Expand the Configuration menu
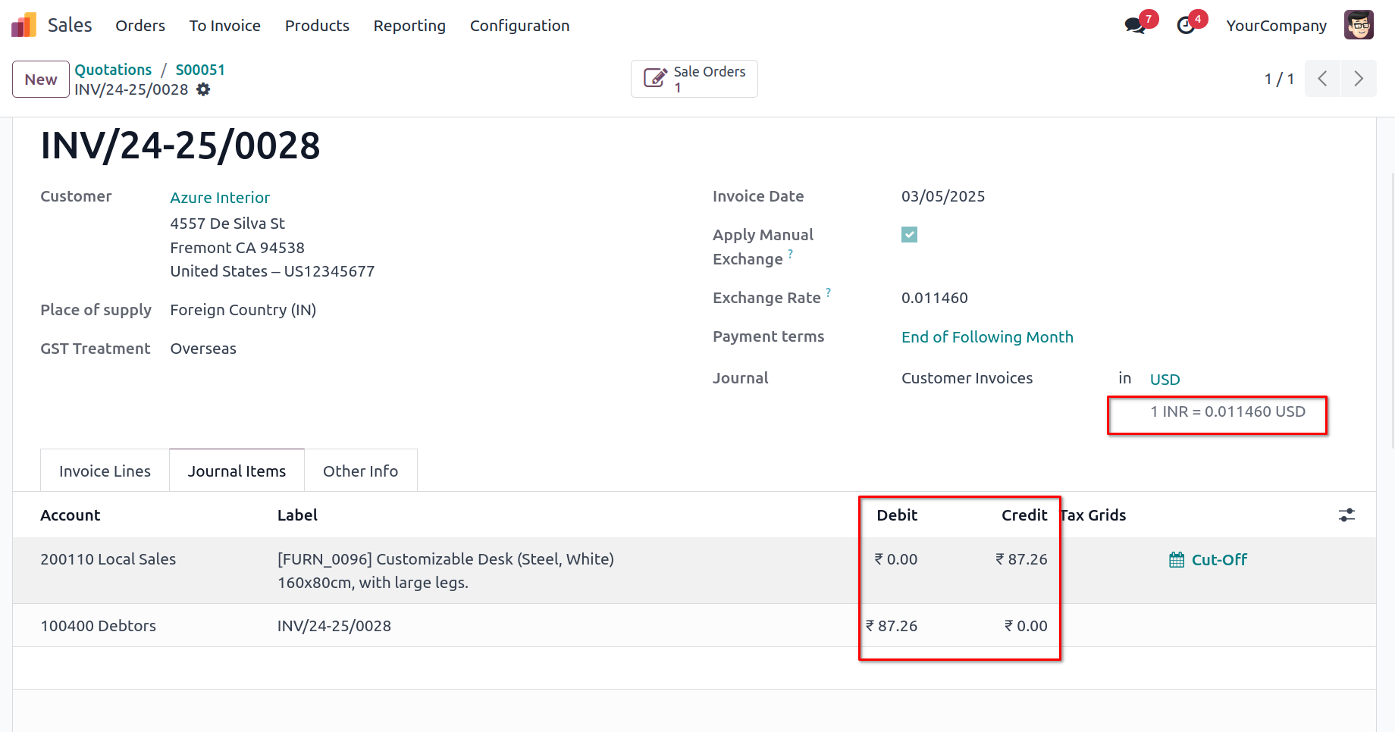 click(519, 26)
